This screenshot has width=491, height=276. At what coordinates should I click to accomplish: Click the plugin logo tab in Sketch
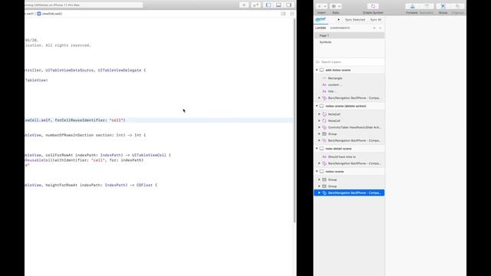point(321,20)
